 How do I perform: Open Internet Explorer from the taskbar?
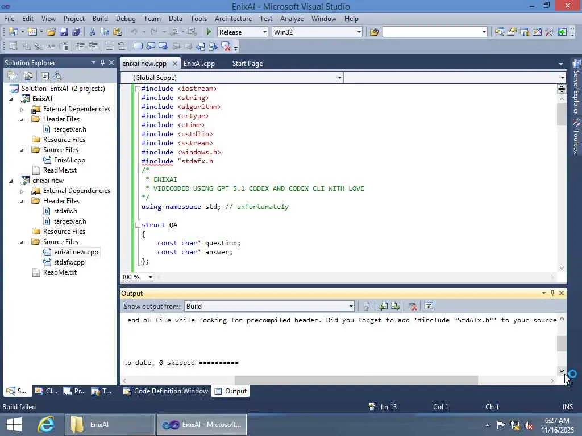[45, 424]
